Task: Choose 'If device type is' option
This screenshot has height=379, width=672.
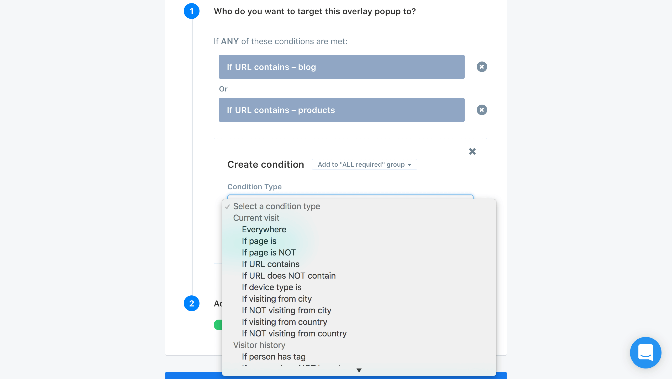Action: 271,287
